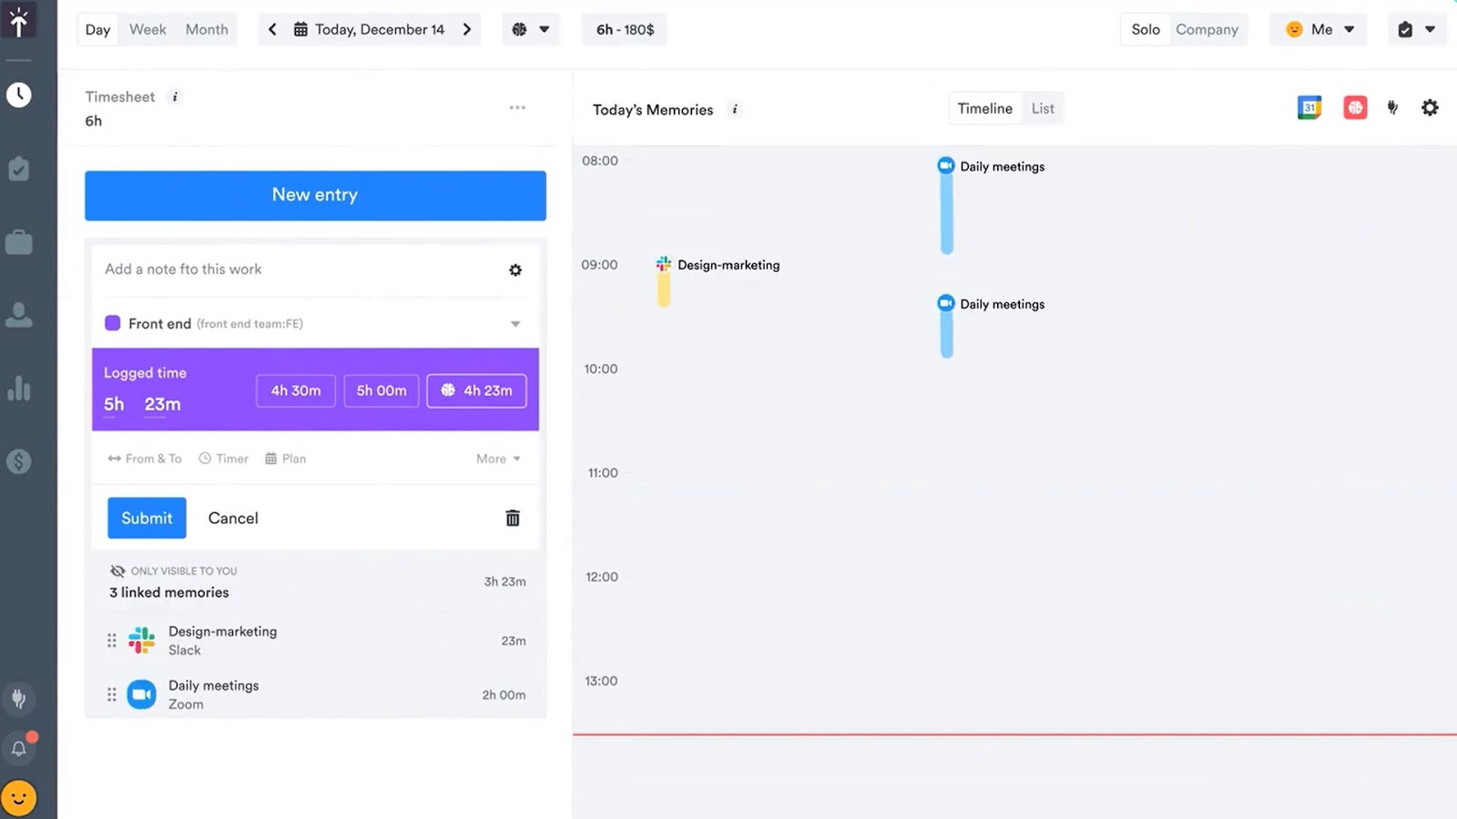Open the projects briefcase icon in sidebar
The image size is (1457, 819).
point(20,241)
